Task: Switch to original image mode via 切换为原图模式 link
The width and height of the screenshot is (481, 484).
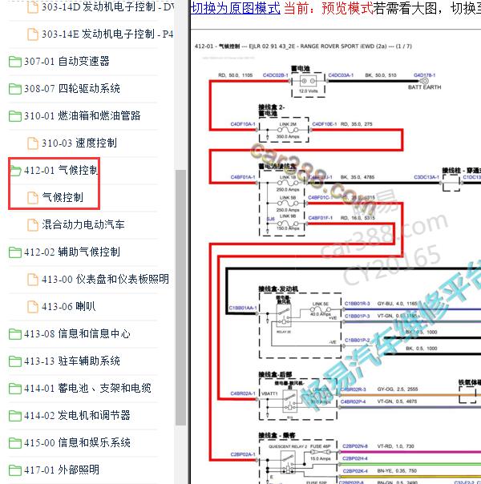Action: [236, 8]
